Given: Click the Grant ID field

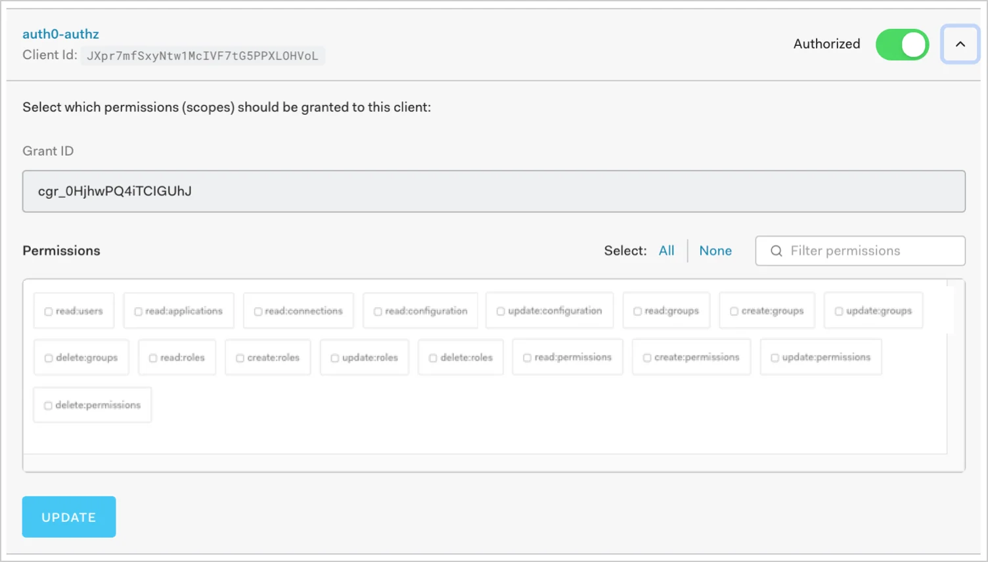Looking at the screenshot, I should coord(493,191).
